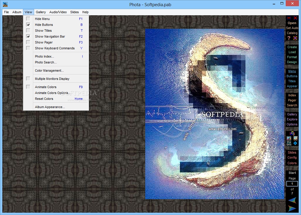Viewport: 301px width, 215px height.
Task: Click Pager in the navigation bar
Action: coord(292,100)
